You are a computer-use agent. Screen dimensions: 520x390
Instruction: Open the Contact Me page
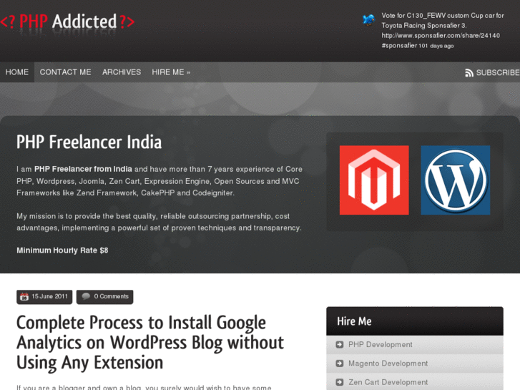click(65, 72)
